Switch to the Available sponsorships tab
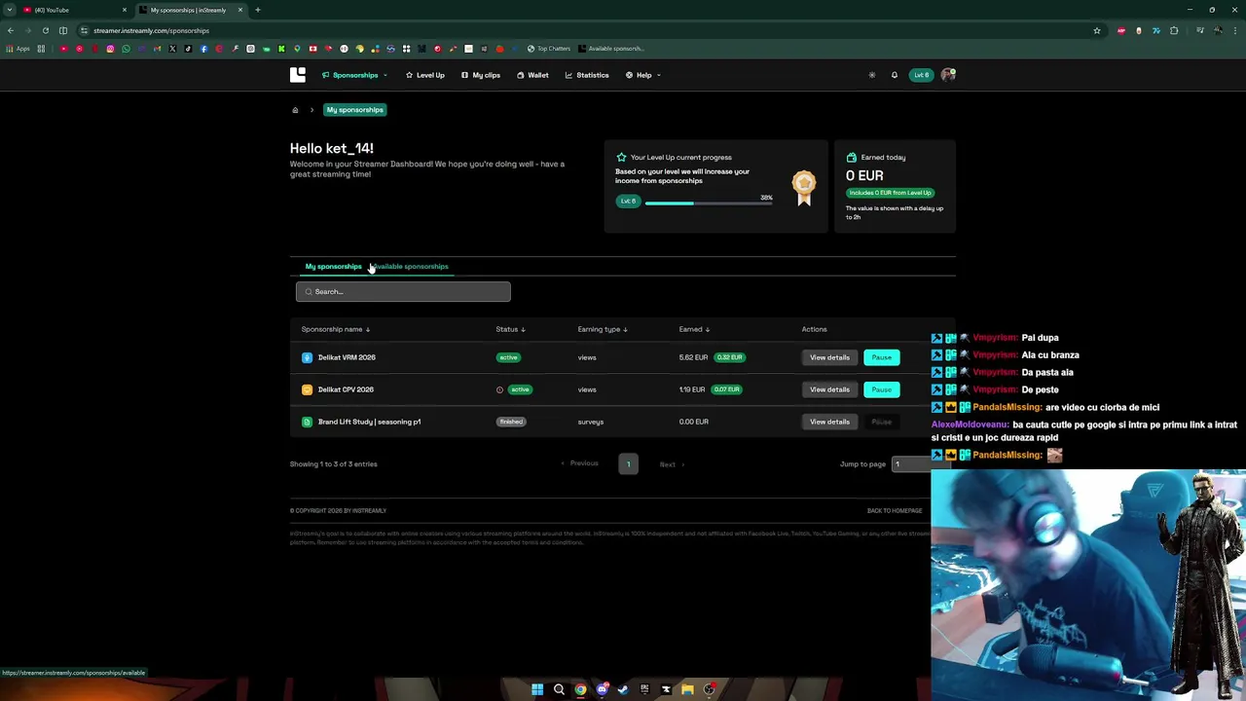The image size is (1246, 701). pos(410,267)
